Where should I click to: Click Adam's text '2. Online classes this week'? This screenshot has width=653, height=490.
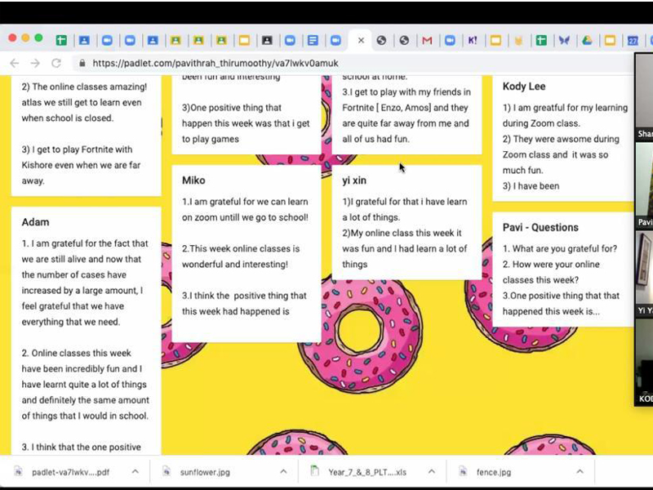76,354
